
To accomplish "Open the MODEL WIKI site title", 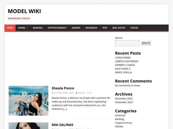I will [x=25, y=11].
